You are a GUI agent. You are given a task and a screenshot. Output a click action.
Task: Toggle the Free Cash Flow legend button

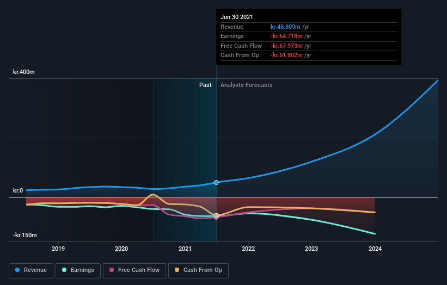(134, 270)
